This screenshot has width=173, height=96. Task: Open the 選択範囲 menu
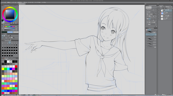[x=20, y=2]
